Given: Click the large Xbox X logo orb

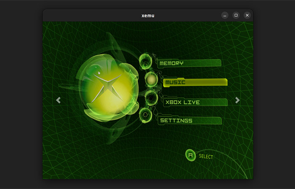Looking at the screenshot, I should coord(107,85).
